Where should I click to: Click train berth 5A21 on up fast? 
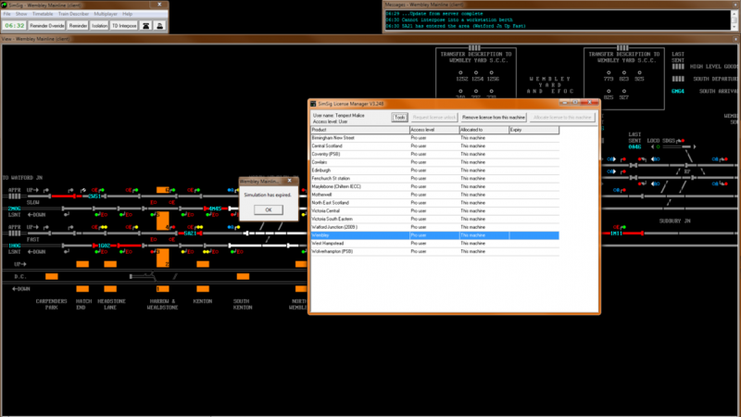point(190,234)
